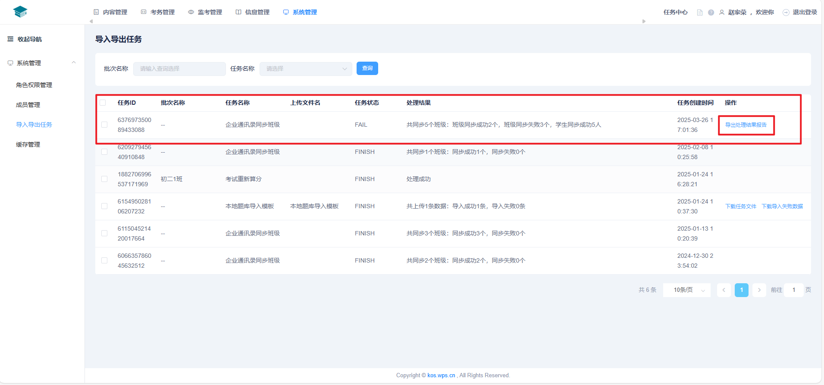The width and height of the screenshot is (824, 385).
Task: Switch to the 考务管理 top menu
Action: [158, 12]
